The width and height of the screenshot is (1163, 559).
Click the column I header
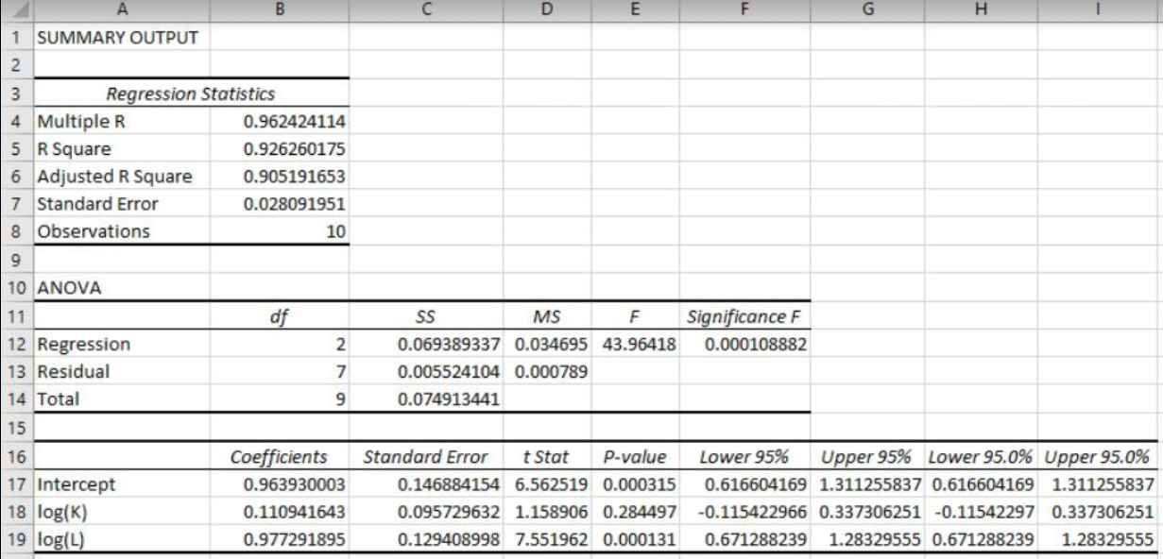(x=1099, y=8)
